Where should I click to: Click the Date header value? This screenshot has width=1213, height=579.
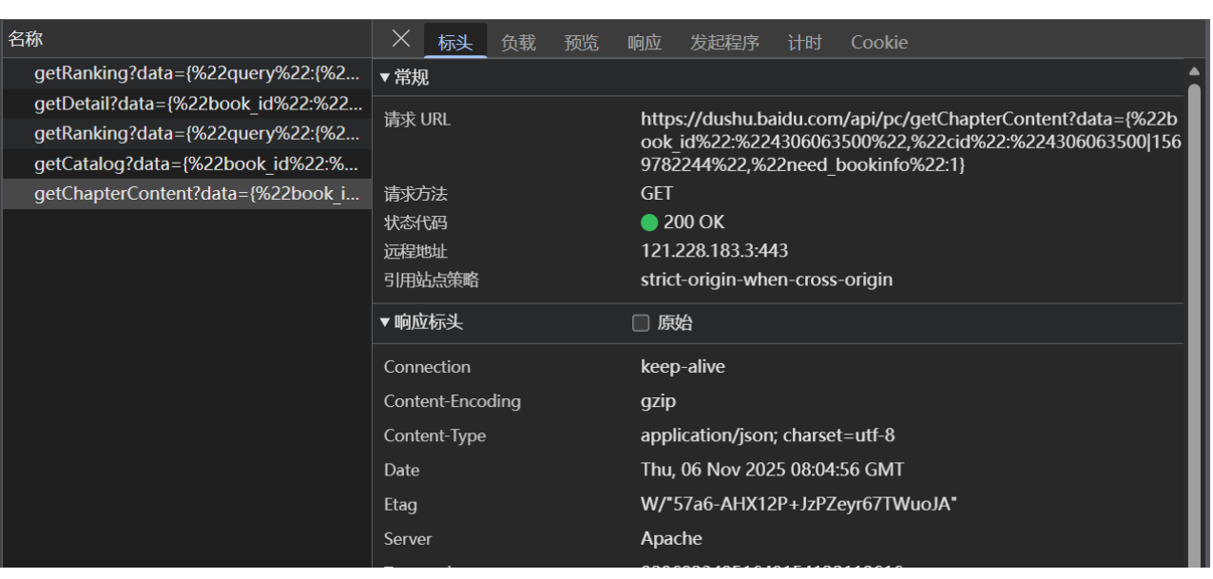(x=772, y=470)
